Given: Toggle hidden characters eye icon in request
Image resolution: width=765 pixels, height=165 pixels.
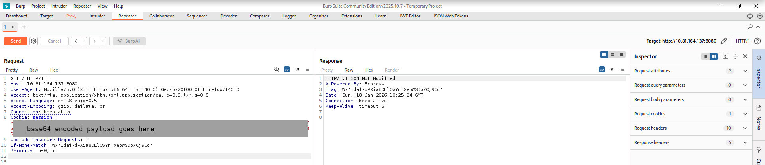Looking at the screenshot, I should [277, 69].
